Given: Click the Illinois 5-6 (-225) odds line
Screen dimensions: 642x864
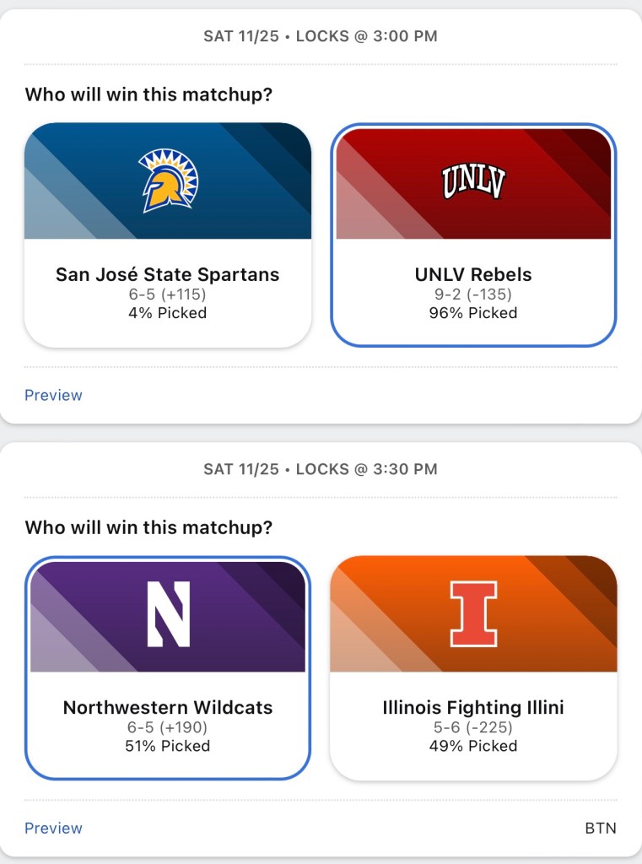Looking at the screenshot, I should [x=473, y=727].
